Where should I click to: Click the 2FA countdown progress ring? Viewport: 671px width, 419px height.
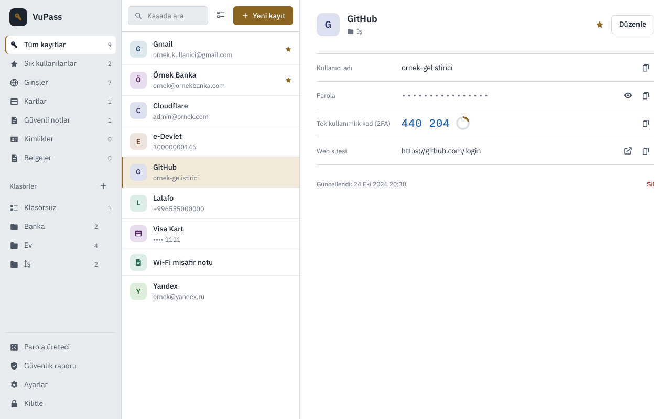pyautogui.click(x=463, y=123)
